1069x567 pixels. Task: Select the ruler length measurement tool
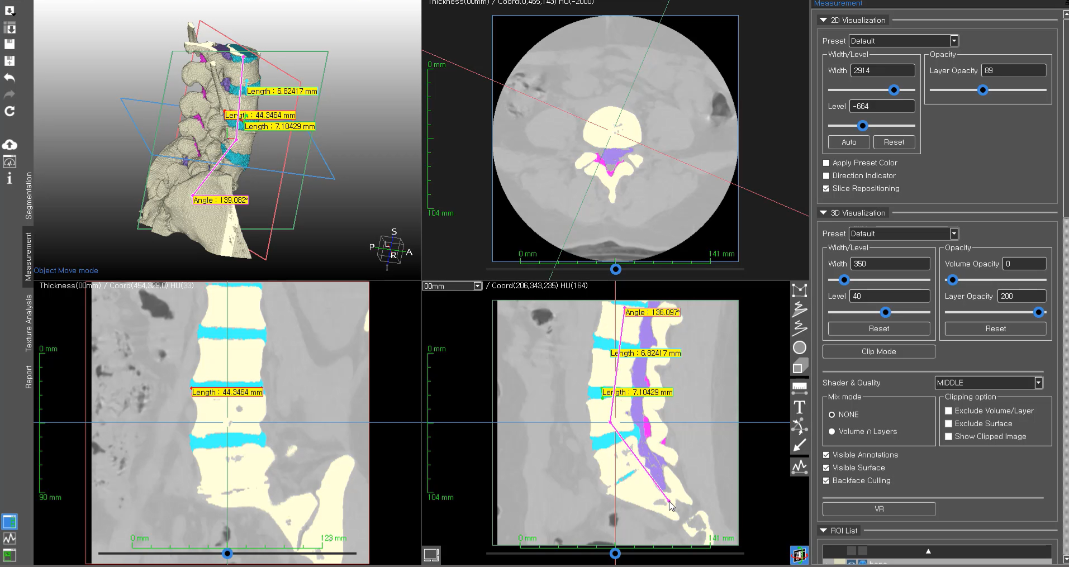click(800, 387)
